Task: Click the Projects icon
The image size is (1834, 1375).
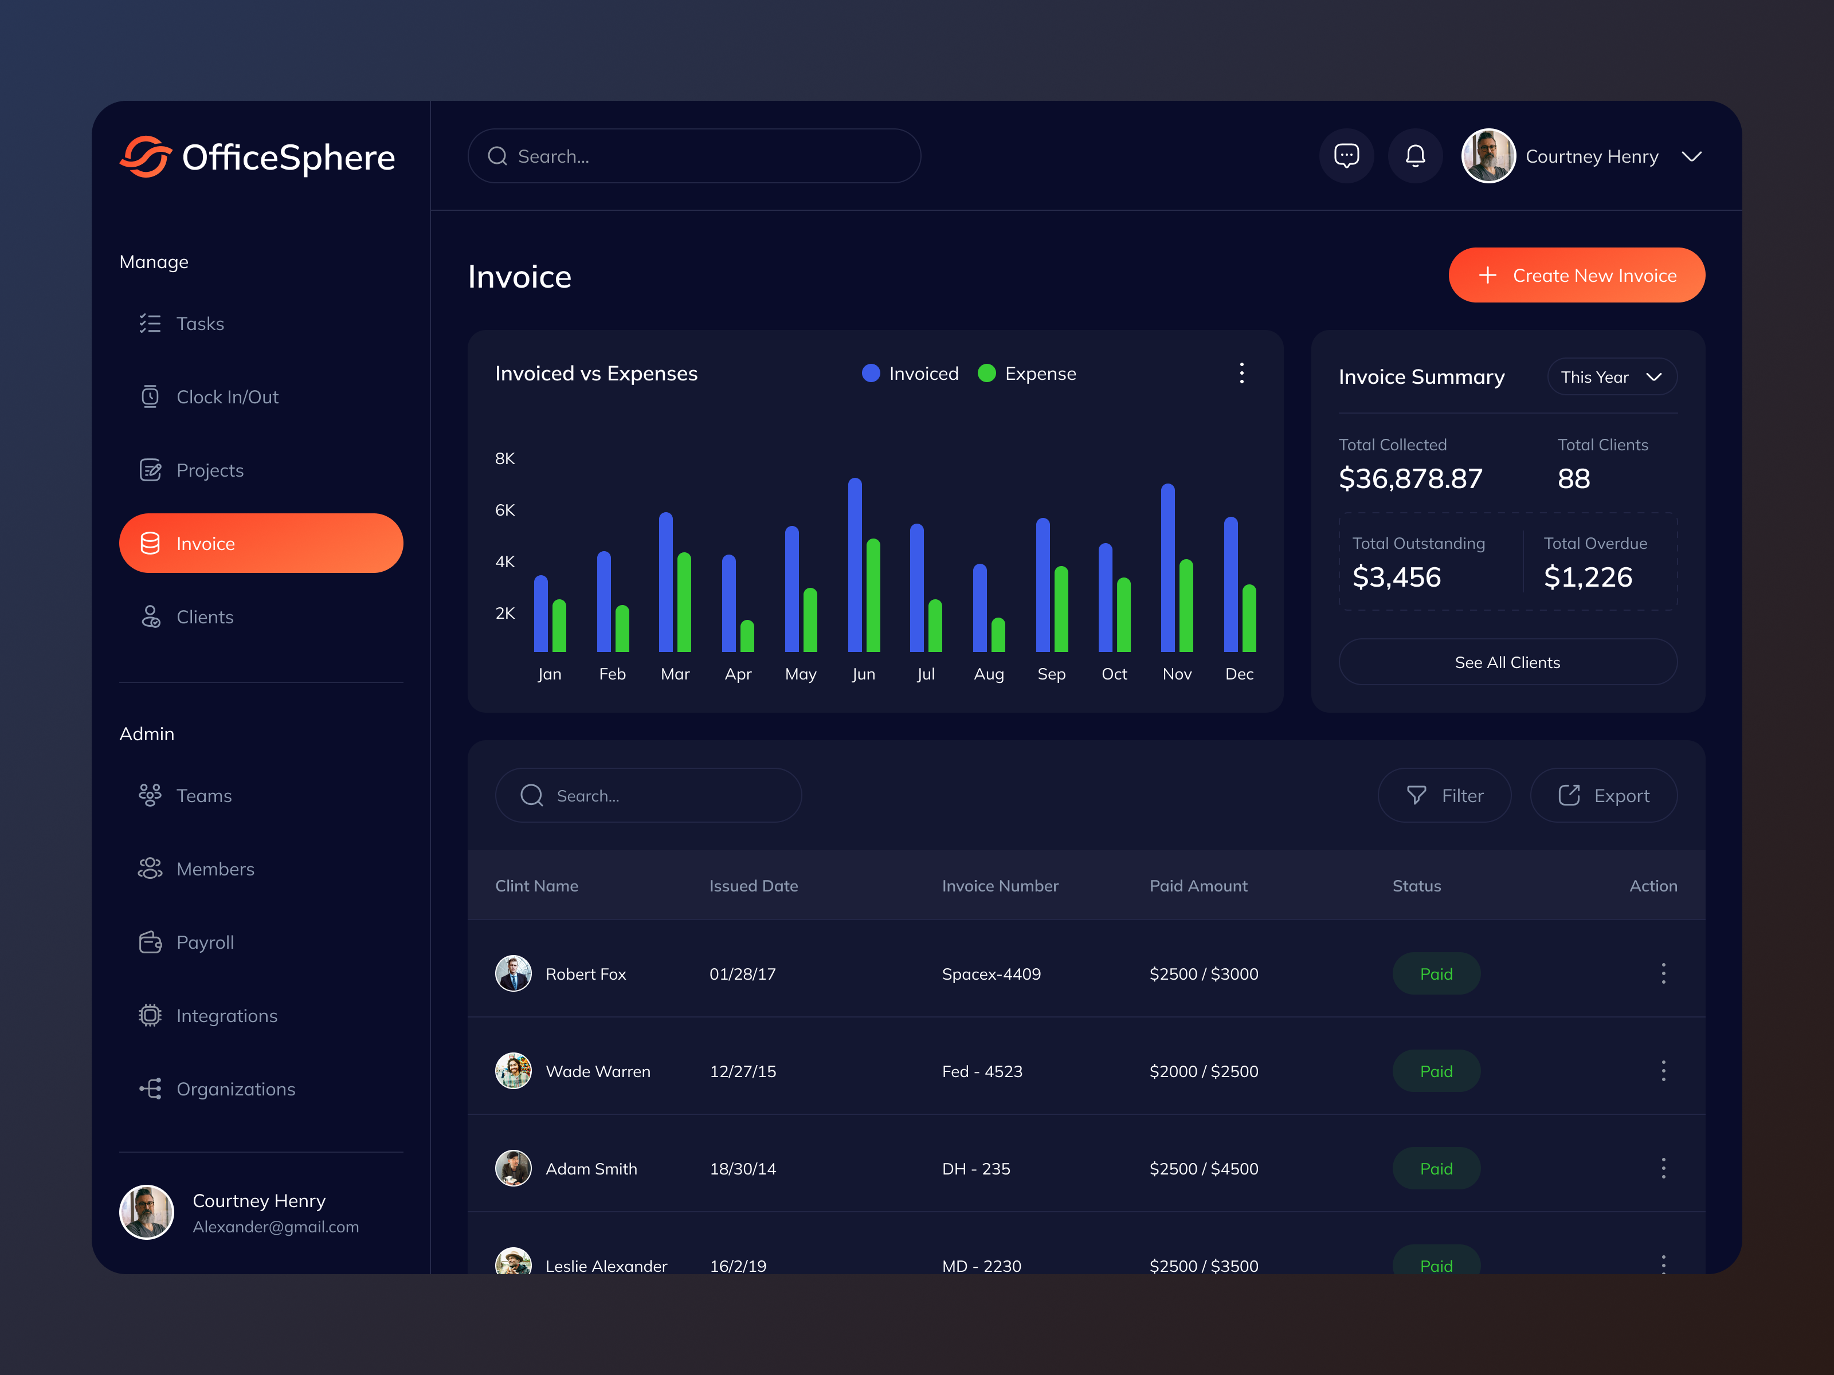Action: click(151, 470)
